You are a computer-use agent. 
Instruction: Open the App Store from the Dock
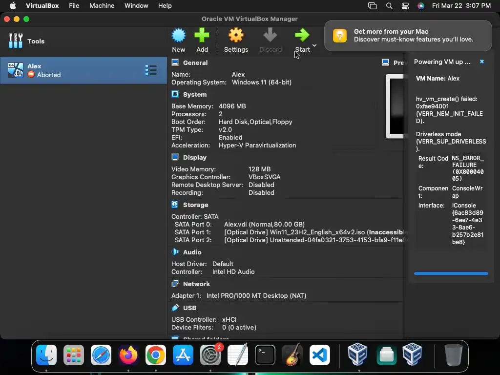[x=183, y=354]
